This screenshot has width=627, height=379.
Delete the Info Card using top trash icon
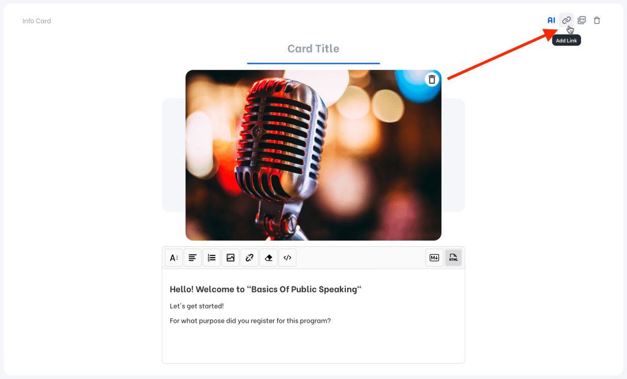coord(597,20)
